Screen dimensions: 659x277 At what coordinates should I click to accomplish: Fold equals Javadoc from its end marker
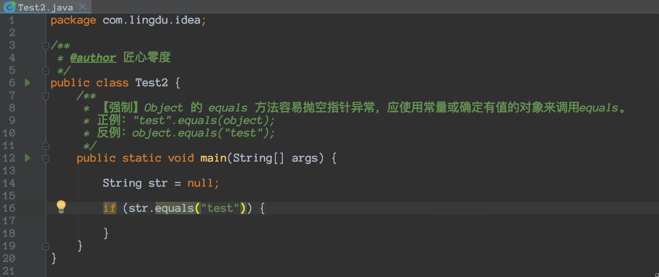tap(46, 146)
